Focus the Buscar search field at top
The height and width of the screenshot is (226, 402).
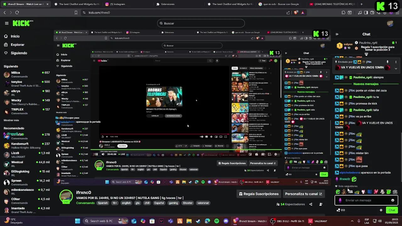201,23
